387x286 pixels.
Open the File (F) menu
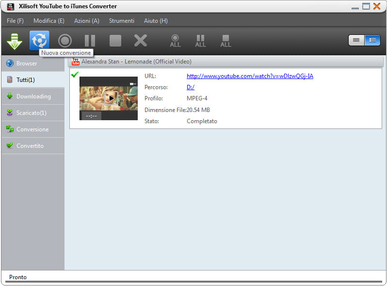15,21
